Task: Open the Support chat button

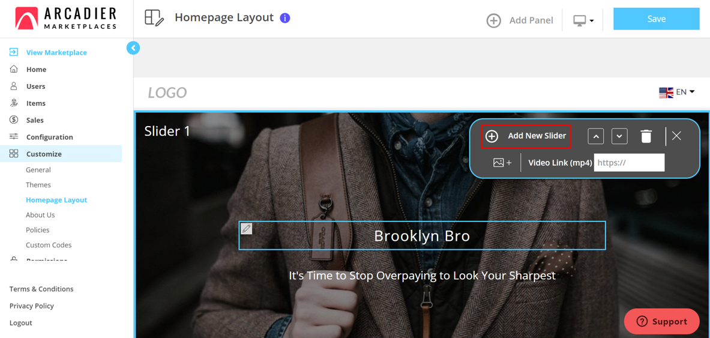Action: pos(661,321)
